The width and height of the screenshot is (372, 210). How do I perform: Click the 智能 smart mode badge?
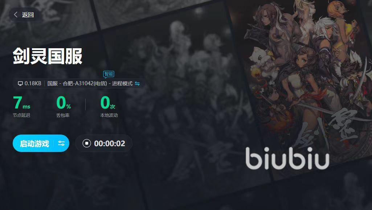[109, 74]
